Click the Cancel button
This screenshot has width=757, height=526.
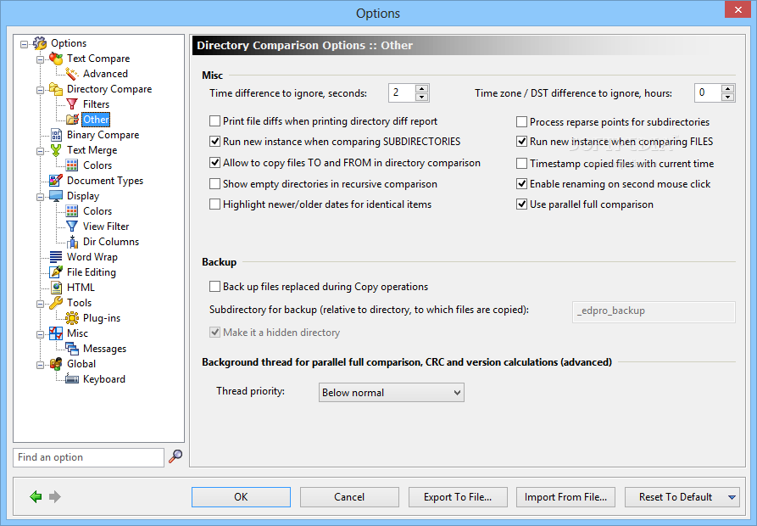[349, 497]
